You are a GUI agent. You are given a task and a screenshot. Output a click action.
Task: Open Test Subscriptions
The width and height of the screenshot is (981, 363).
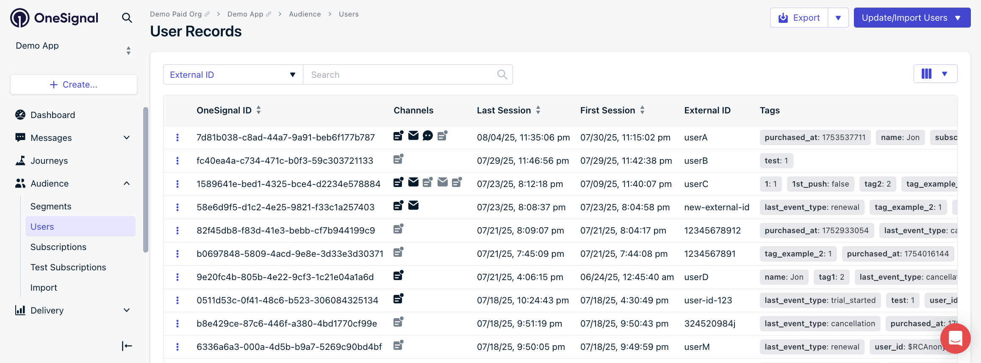point(68,267)
